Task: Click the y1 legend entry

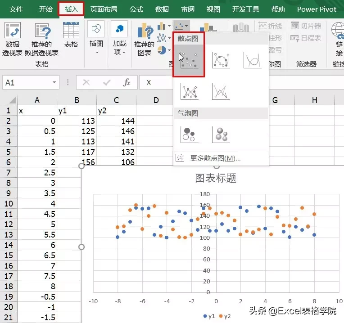Action: pyautogui.click(x=209, y=316)
